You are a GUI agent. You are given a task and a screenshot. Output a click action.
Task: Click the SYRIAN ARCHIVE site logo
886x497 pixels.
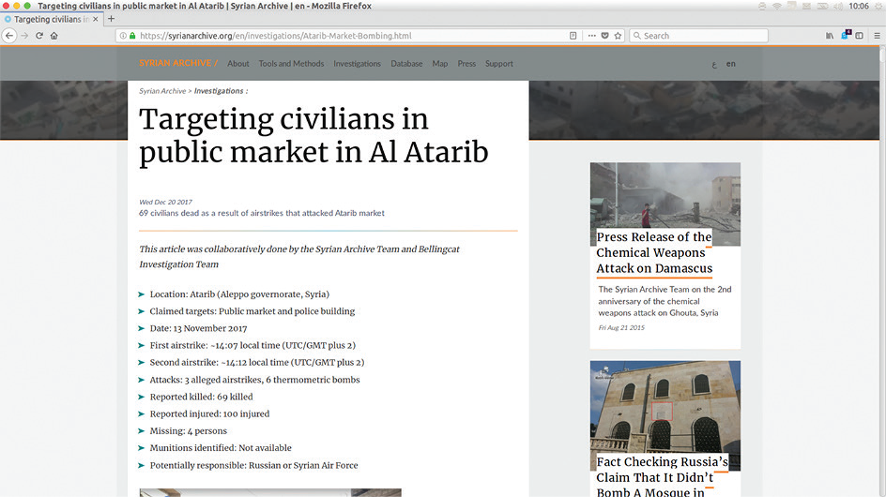pos(178,63)
